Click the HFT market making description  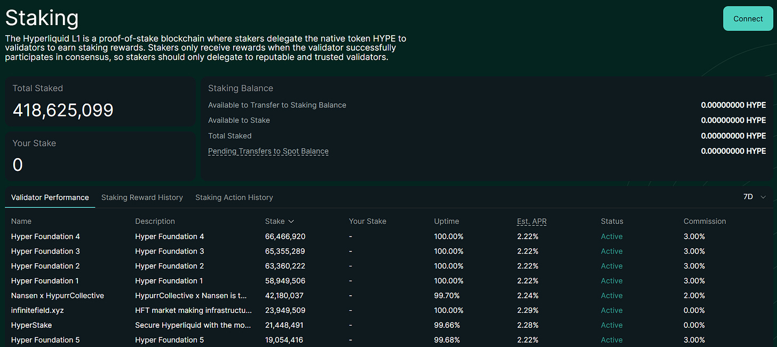[193, 310]
